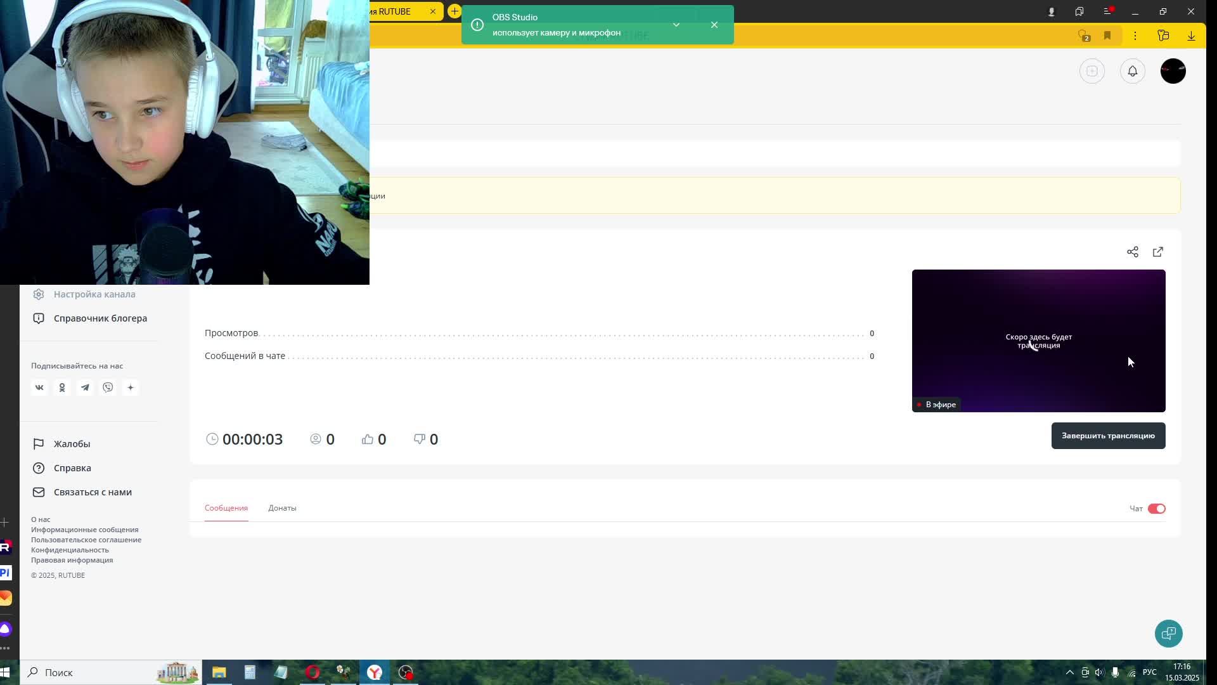Click the profile avatar
1217x685 pixels.
1173,71
